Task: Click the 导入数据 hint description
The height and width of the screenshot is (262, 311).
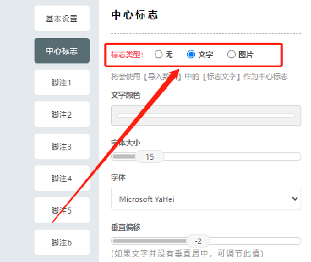Action: (x=199, y=77)
